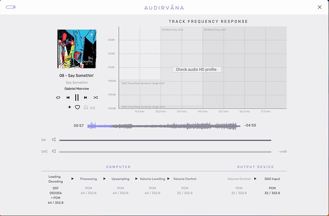
Task: Click the COMPUTER section heading
Action: [x=118, y=167]
